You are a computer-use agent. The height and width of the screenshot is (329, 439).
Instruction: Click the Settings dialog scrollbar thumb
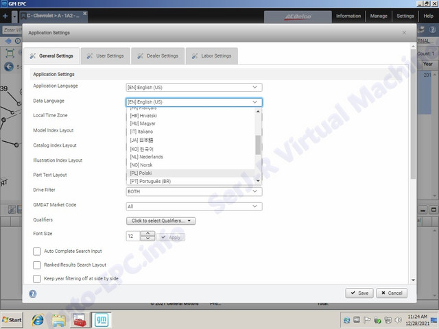click(x=413, y=114)
